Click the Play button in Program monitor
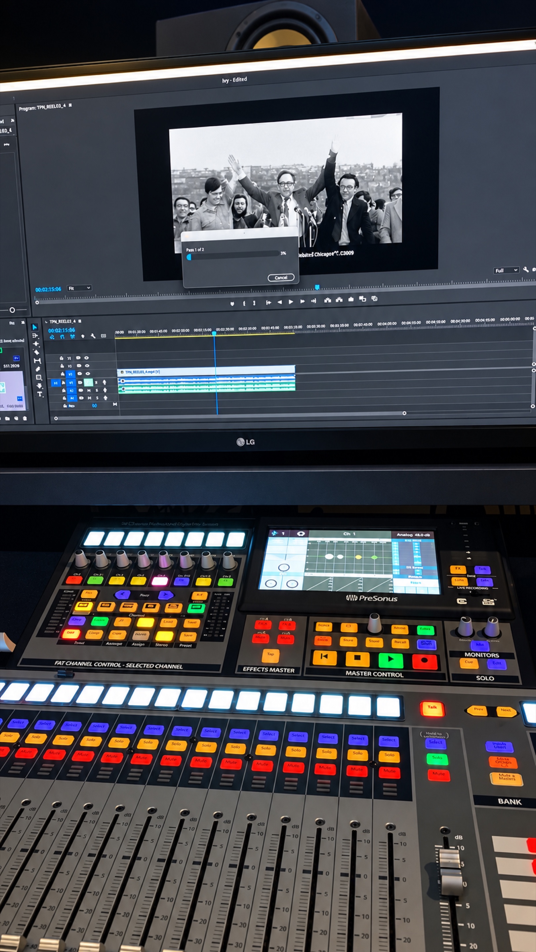 click(x=291, y=301)
